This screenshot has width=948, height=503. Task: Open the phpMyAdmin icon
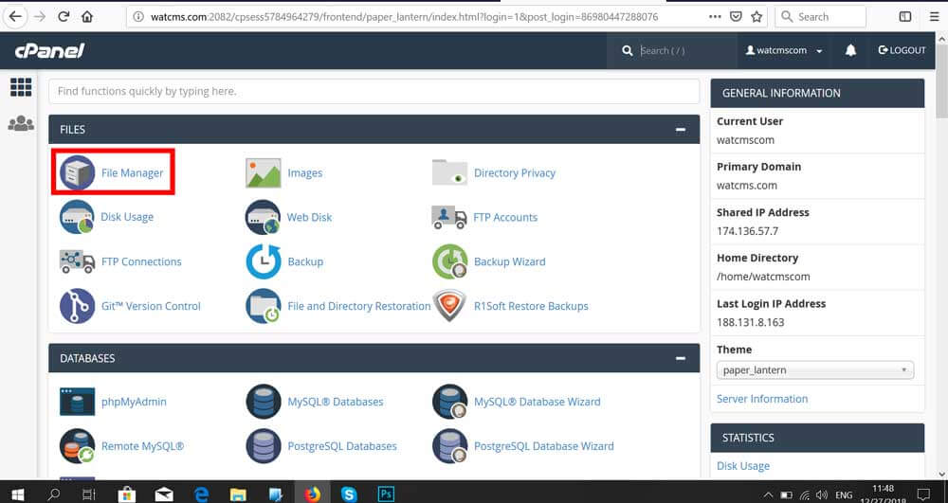click(x=77, y=402)
